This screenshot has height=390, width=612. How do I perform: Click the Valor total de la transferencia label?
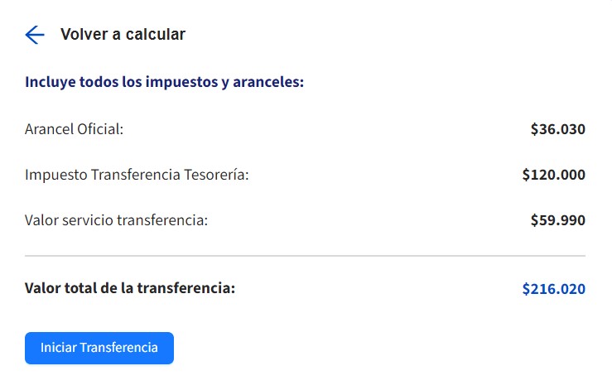point(130,288)
